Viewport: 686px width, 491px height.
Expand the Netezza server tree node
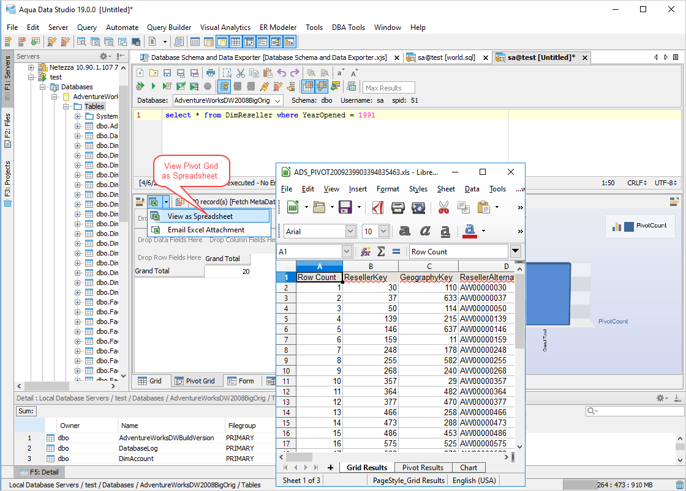[x=31, y=67]
